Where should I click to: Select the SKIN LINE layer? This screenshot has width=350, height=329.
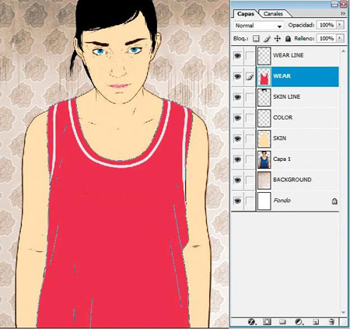pos(298,97)
